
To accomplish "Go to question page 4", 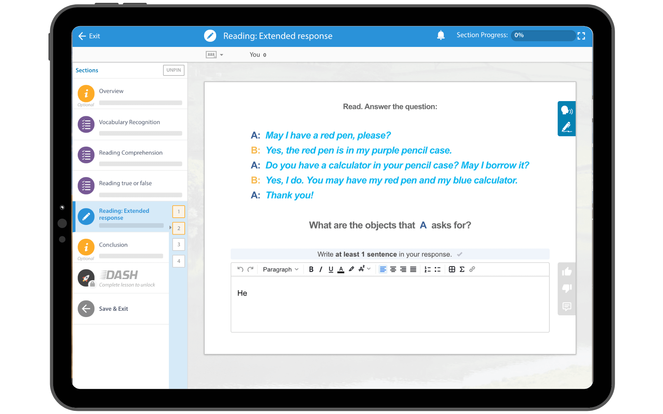I will point(179,261).
